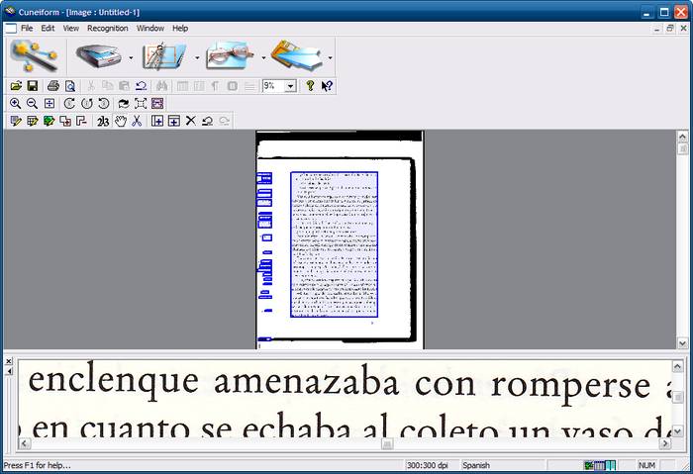
Task: Open the zoom percentage dropdown
Action: coord(290,86)
